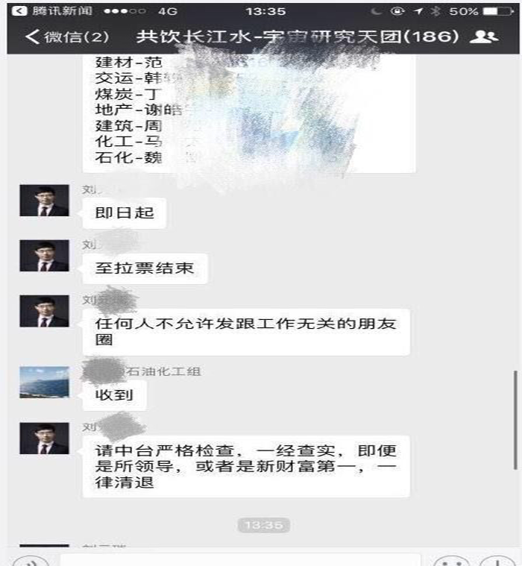The height and width of the screenshot is (566, 522).
Task: Click the chat scrollbar on right edge
Action: pyautogui.click(x=515, y=420)
